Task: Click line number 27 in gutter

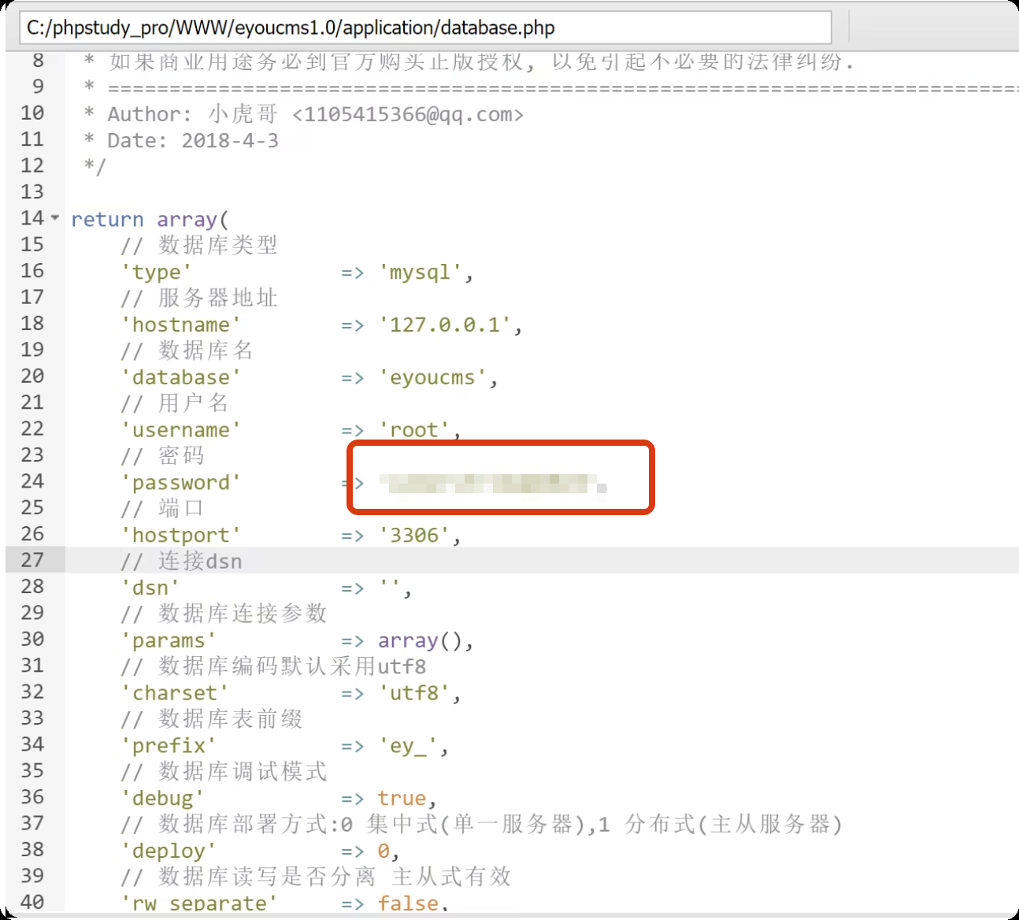Action: click(32, 560)
